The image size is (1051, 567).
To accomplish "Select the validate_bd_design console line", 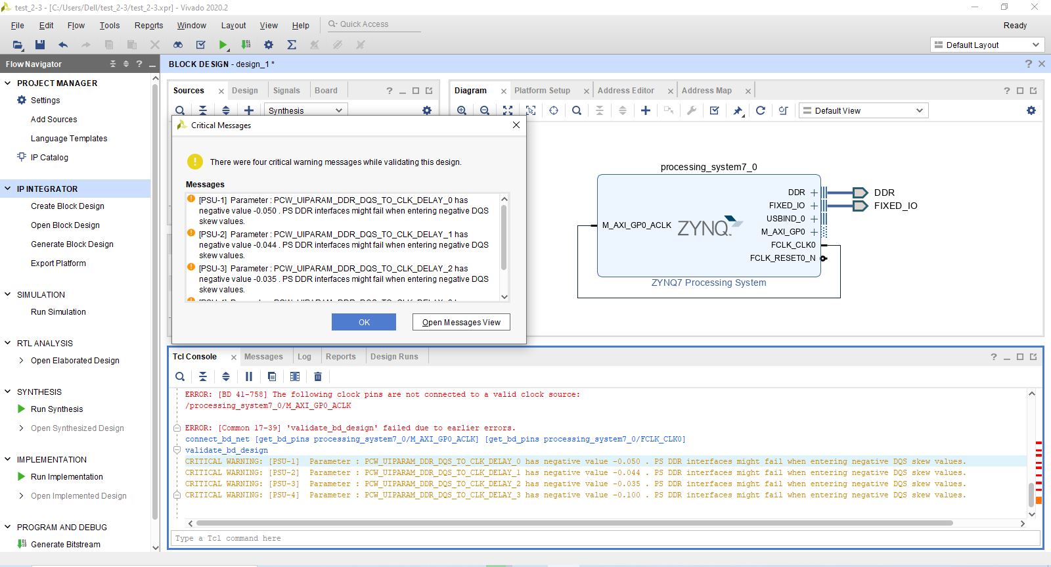I will click(x=226, y=450).
